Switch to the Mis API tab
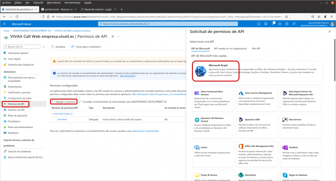This screenshot has width=336, height=181. pos(256,48)
